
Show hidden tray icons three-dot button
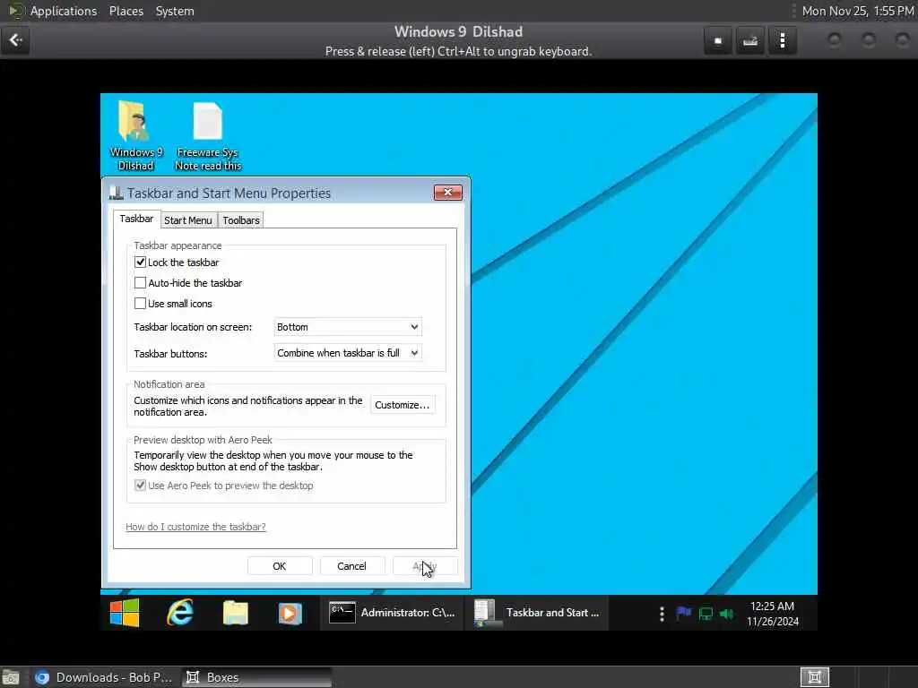point(662,614)
